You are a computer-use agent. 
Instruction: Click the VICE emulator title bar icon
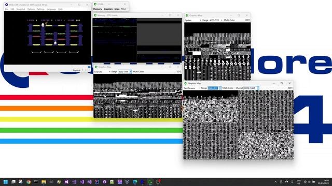7,5
